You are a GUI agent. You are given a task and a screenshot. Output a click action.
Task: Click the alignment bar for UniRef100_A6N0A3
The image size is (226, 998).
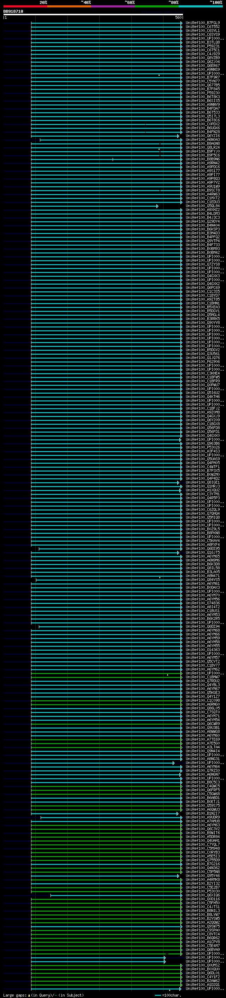click(x=111, y=140)
